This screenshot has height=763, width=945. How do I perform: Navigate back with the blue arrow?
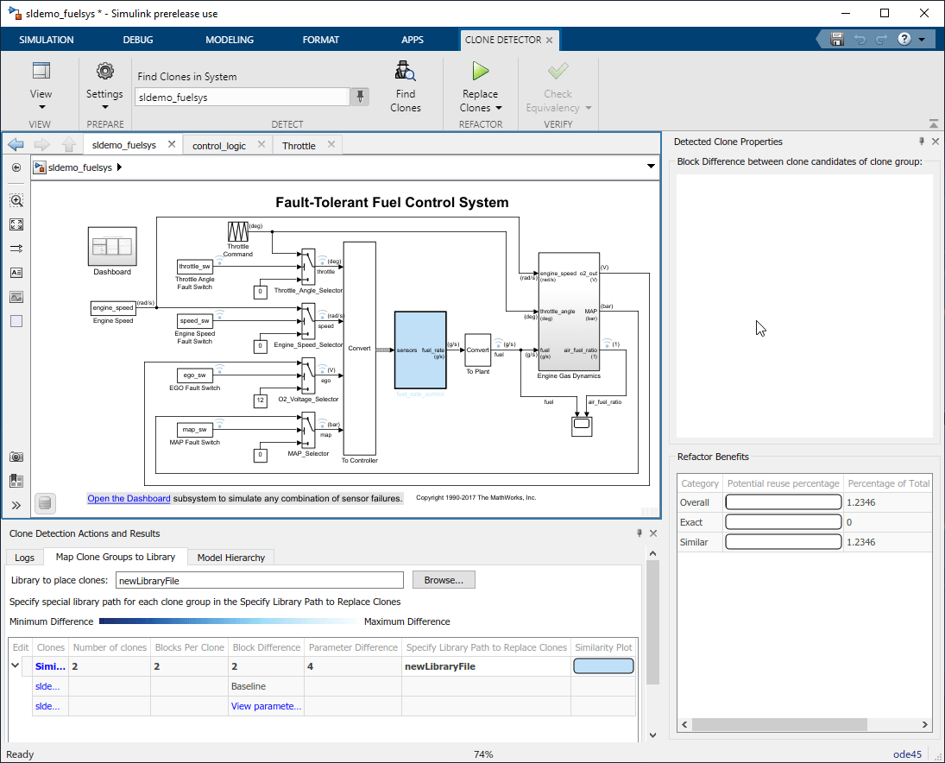point(16,145)
